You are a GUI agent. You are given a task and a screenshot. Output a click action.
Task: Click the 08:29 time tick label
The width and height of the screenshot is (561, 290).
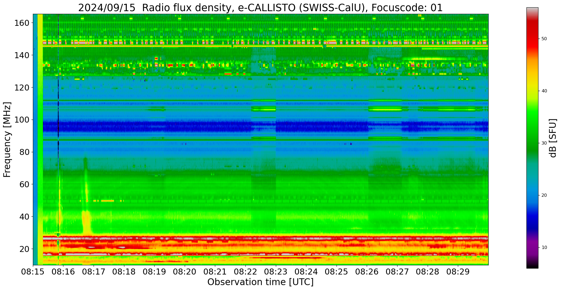click(458, 272)
